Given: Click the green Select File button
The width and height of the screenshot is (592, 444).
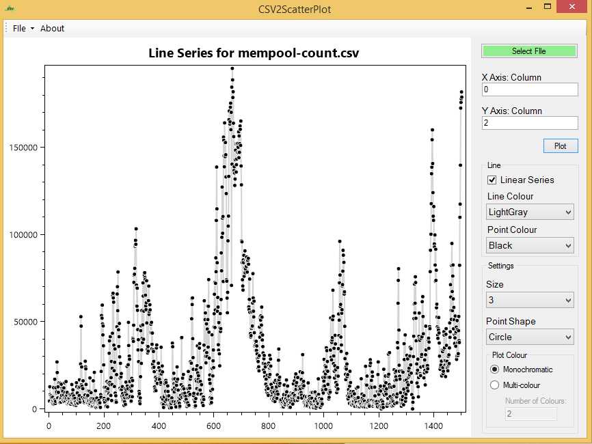Looking at the screenshot, I should (529, 51).
